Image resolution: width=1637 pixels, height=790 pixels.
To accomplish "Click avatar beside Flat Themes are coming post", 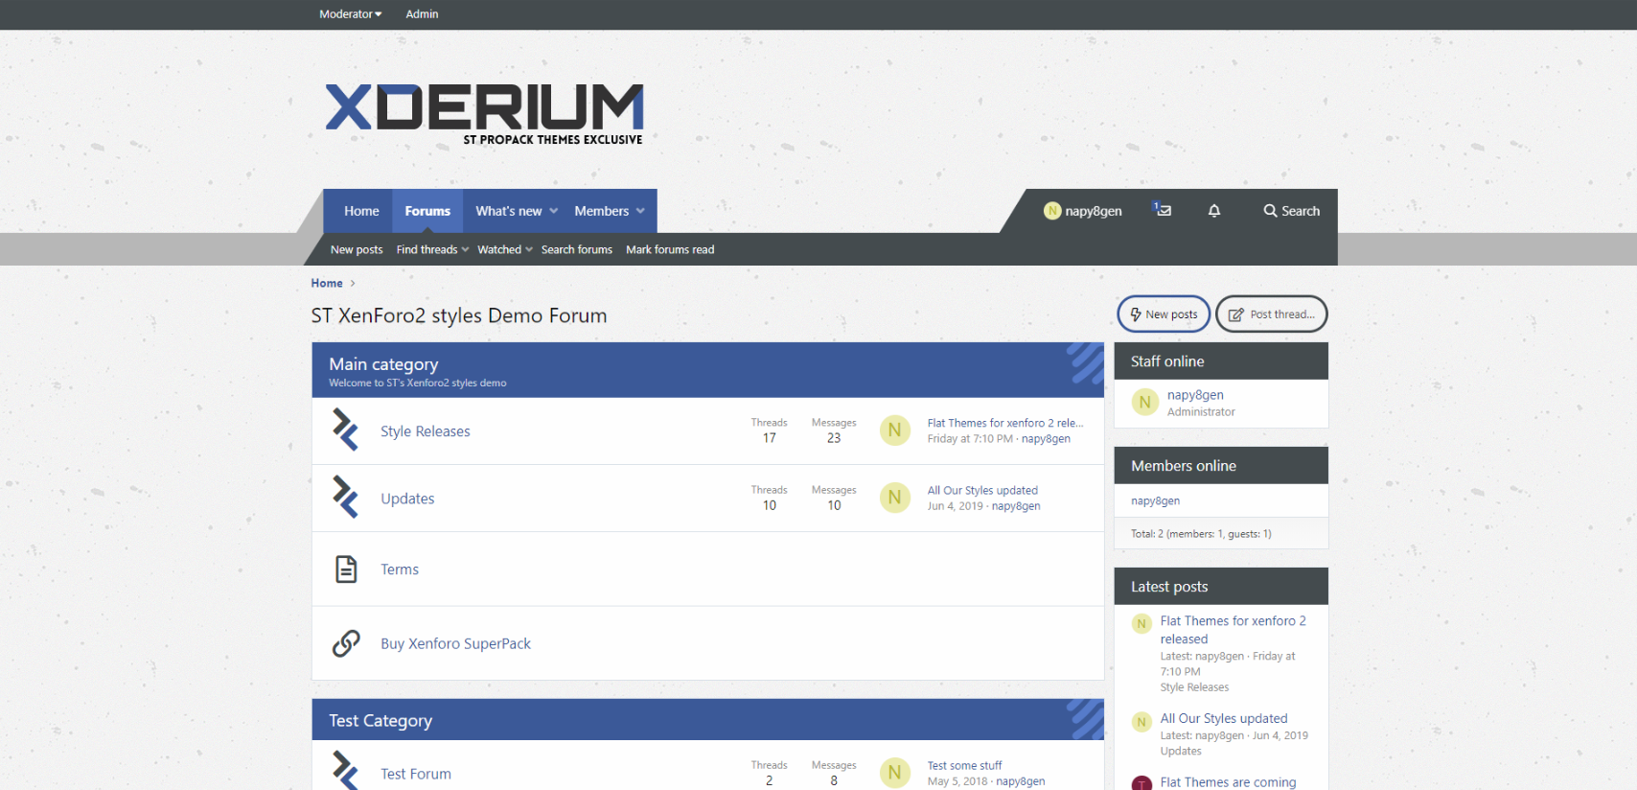I will (1141, 783).
